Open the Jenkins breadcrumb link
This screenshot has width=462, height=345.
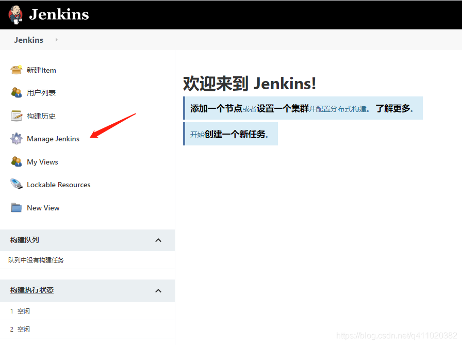click(29, 40)
